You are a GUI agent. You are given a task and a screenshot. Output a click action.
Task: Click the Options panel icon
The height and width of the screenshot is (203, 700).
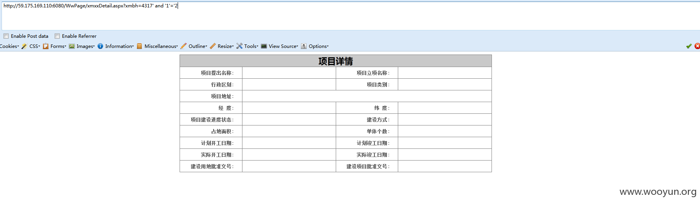click(x=304, y=46)
